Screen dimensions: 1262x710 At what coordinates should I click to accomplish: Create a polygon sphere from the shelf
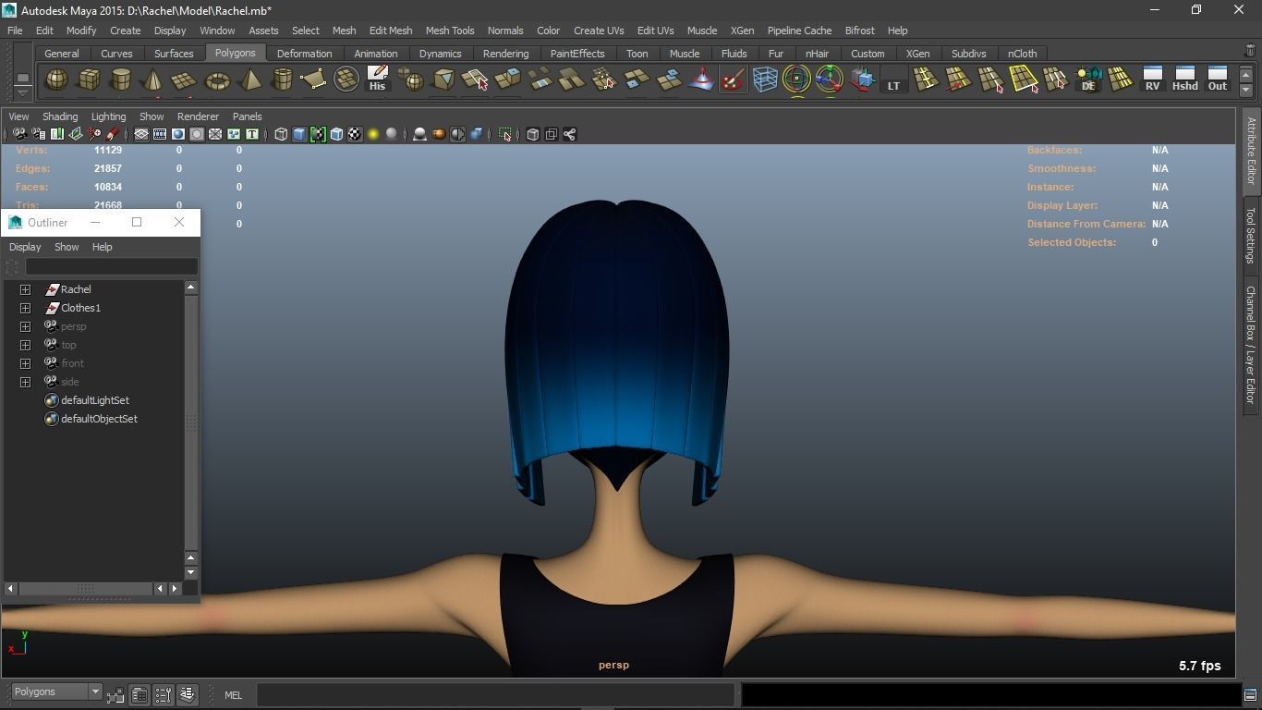(x=56, y=80)
